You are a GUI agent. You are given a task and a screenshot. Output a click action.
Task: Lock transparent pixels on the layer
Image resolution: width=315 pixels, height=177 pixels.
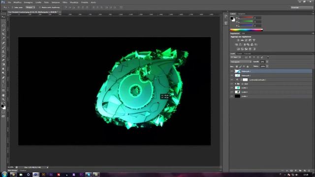[x=237, y=66]
